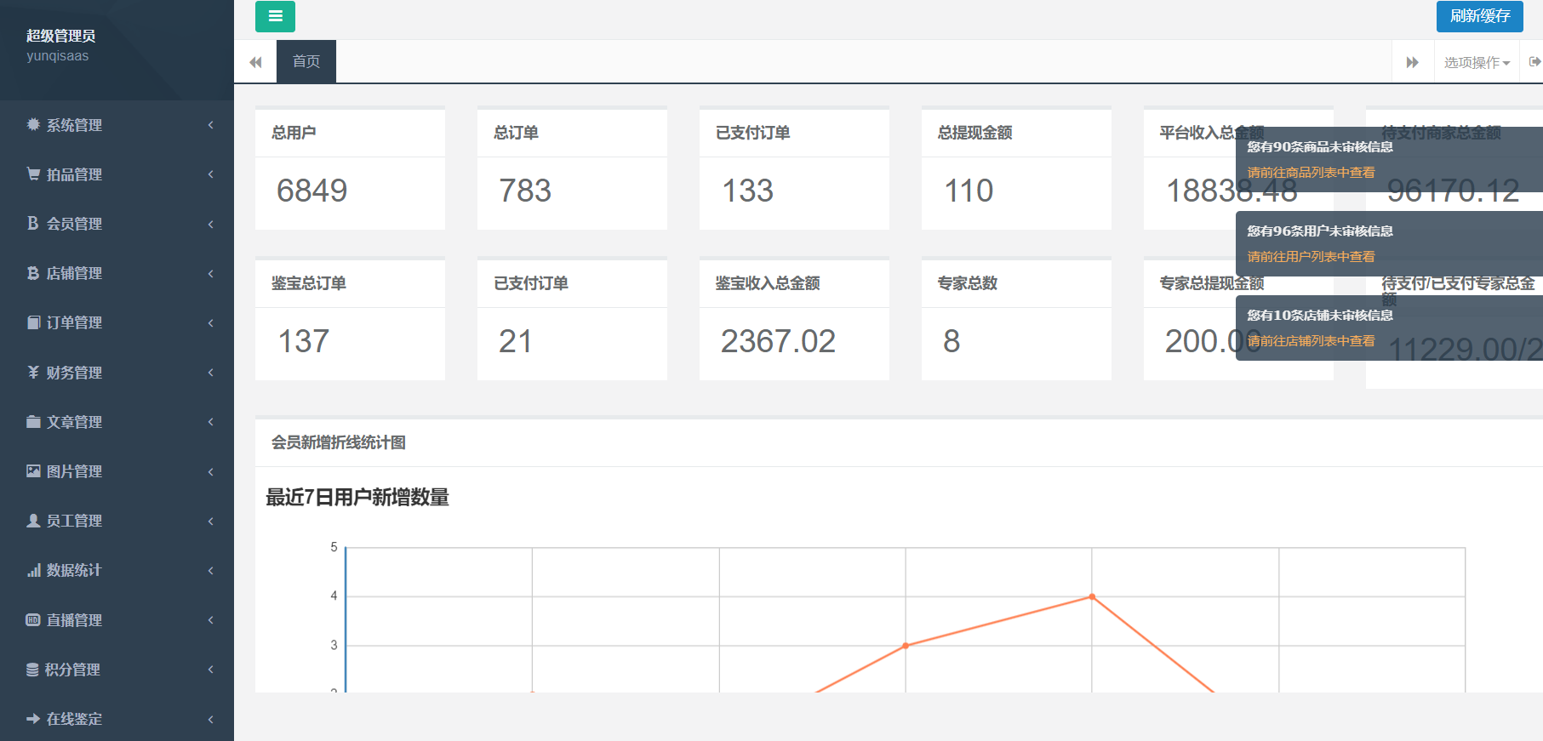The image size is (1543, 741).
Task: Expand the 订单管理 submenu arrow
Action: point(210,322)
